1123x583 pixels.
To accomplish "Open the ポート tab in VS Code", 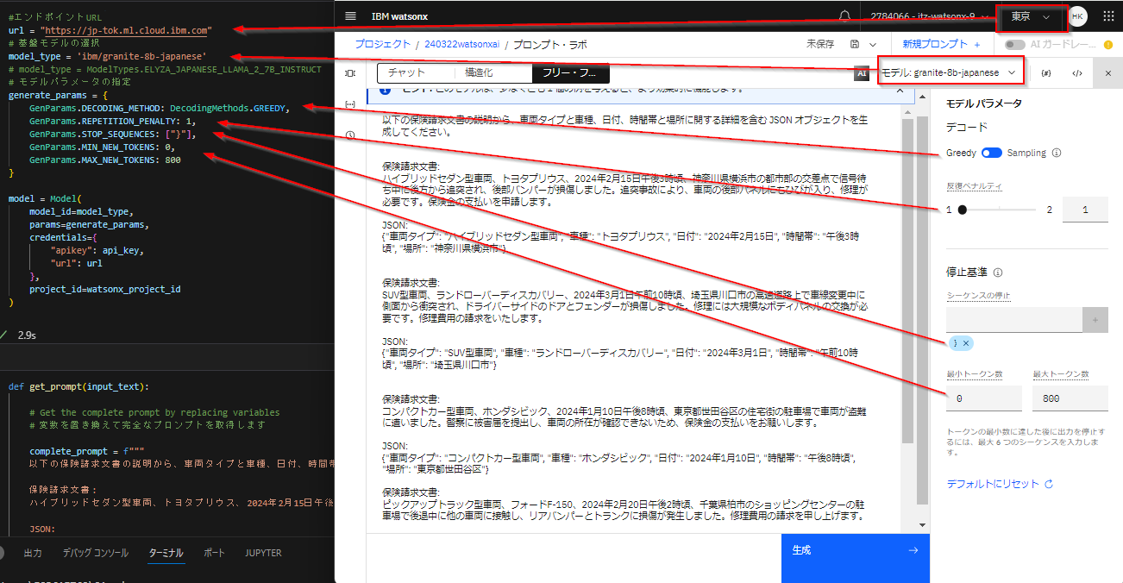I will coord(215,553).
